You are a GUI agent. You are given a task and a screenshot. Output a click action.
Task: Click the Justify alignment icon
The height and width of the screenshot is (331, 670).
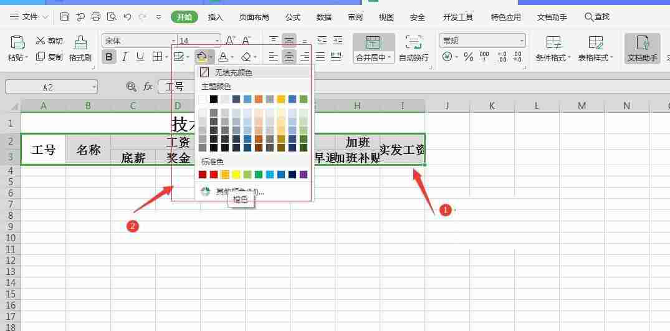click(320, 56)
